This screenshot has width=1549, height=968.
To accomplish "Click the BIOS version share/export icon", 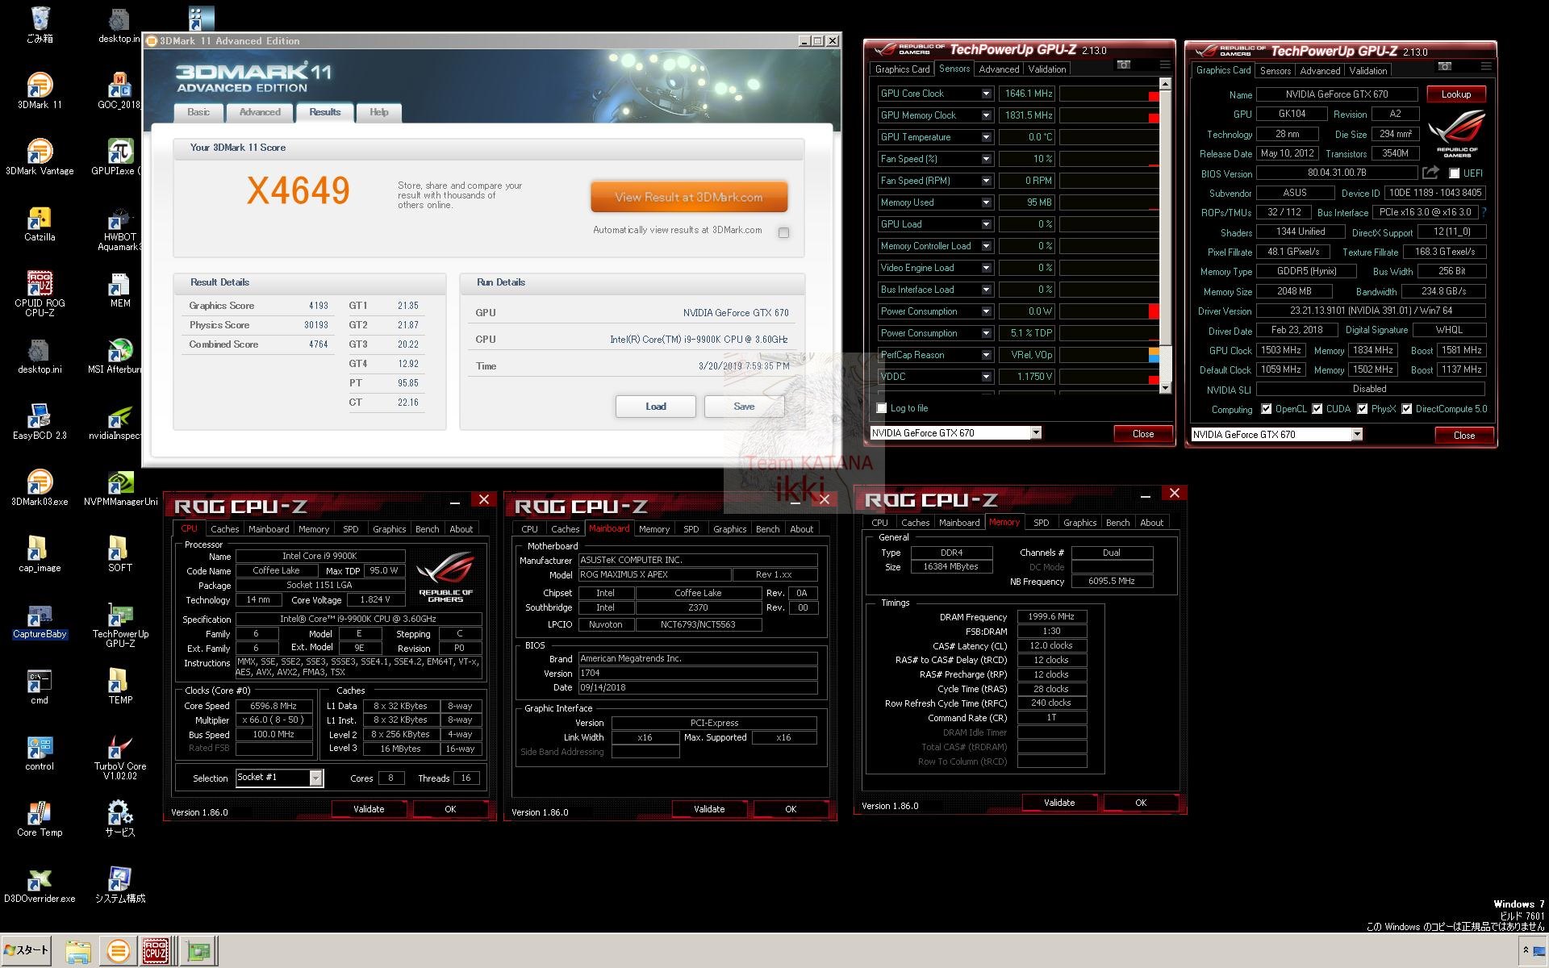I will [1430, 173].
